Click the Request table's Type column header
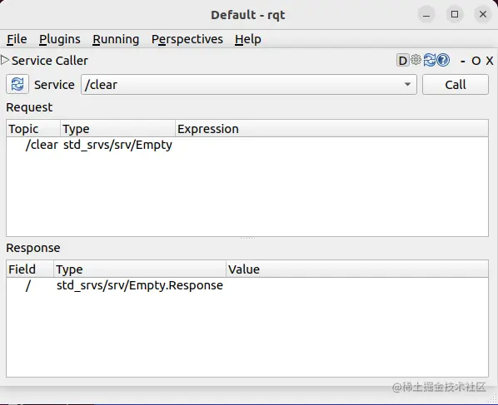This screenshot has width=498, height=405. [117, 129]
